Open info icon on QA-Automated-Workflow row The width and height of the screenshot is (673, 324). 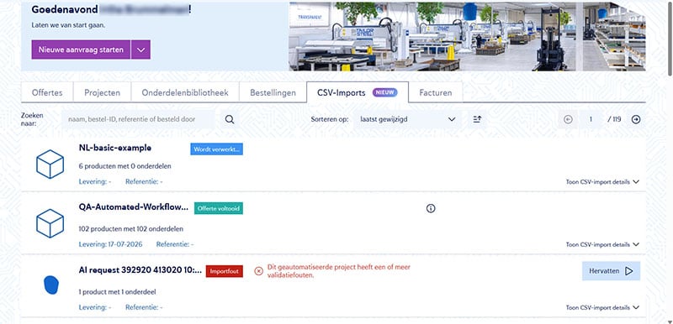pos(431,208)
